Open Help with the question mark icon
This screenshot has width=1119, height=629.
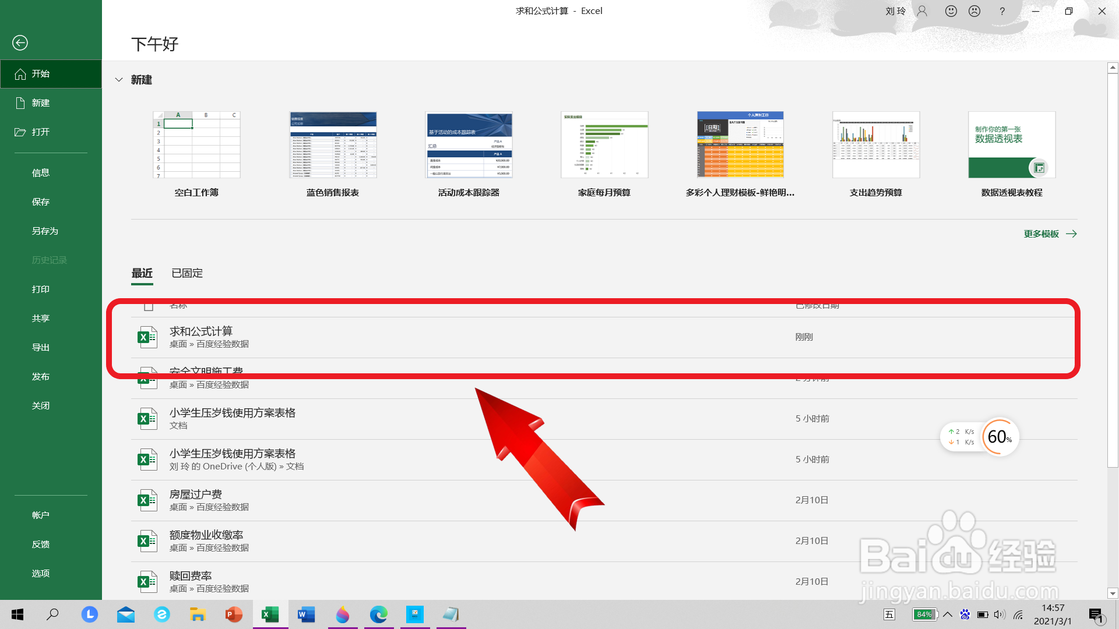pyautogui.click(x=1002, y=11)
